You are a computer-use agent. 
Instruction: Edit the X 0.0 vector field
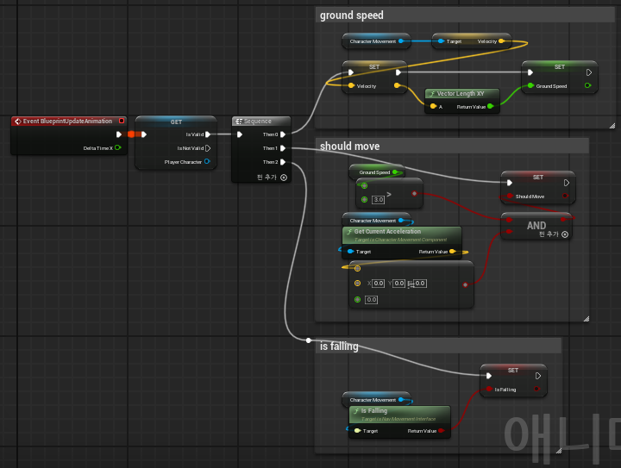(379, 284)
